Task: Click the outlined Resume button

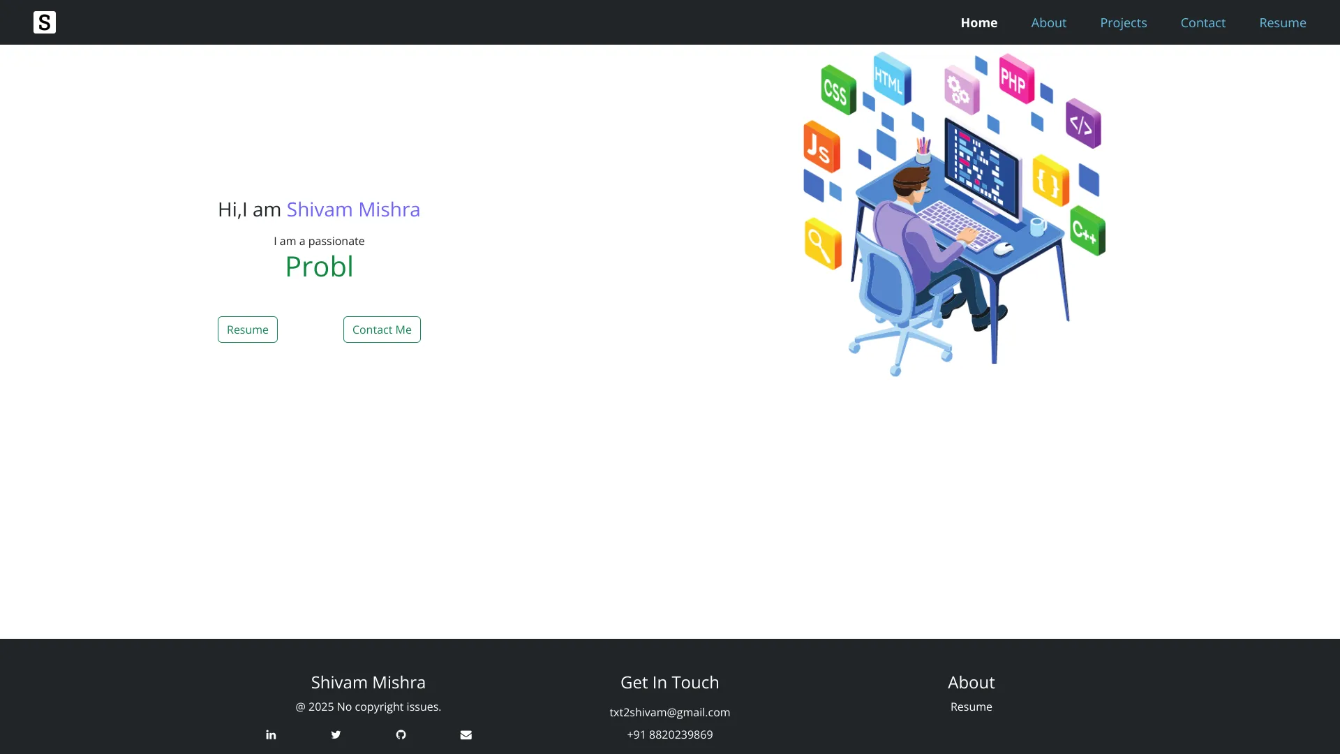Action: pyautogui.click(x=248, y=330)
